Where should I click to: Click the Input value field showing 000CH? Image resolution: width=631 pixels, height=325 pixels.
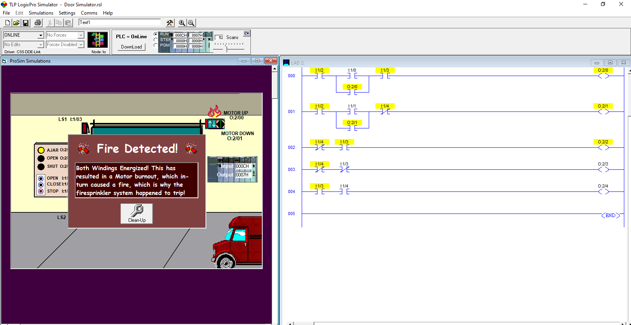(243, 166)
